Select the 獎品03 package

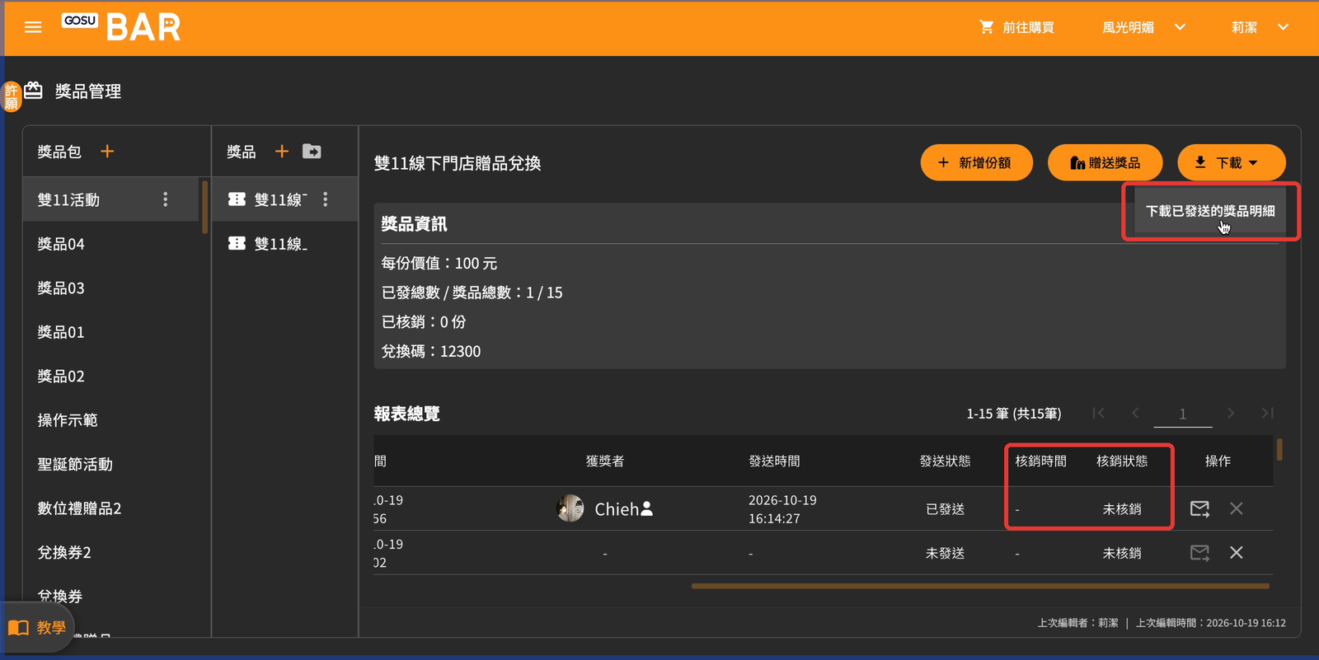coord(111,288)
